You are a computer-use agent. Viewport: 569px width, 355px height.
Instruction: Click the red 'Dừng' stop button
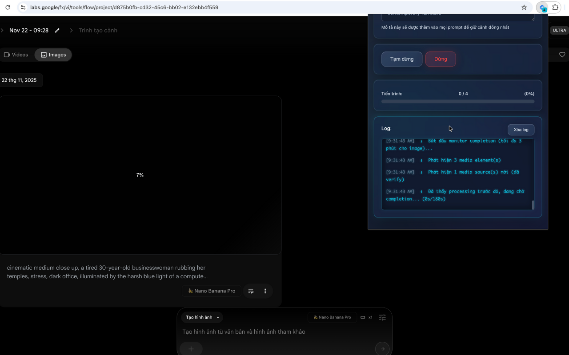[441, 59]
